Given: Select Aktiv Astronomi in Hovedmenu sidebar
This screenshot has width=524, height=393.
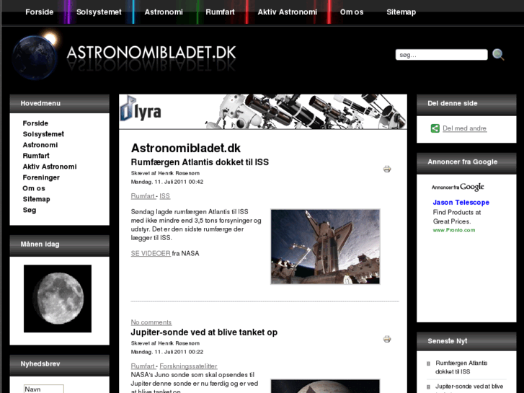Looking at the screenshot, I should 50,167.
